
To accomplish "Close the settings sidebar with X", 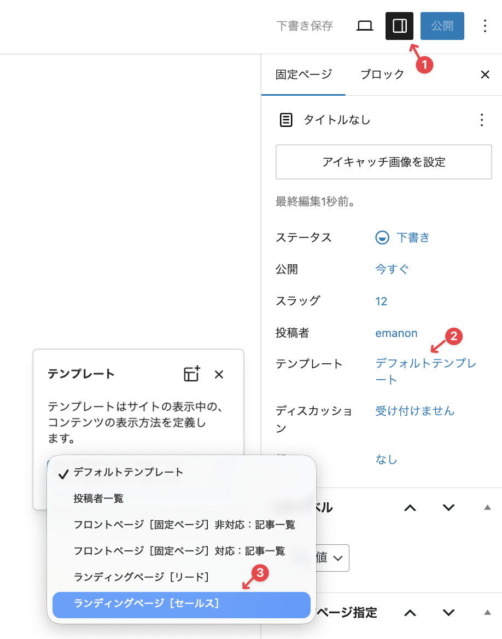I will [485, 75].
